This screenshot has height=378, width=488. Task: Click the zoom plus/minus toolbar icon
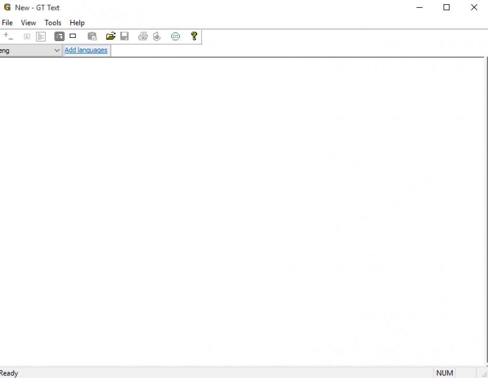coord(8,36)
